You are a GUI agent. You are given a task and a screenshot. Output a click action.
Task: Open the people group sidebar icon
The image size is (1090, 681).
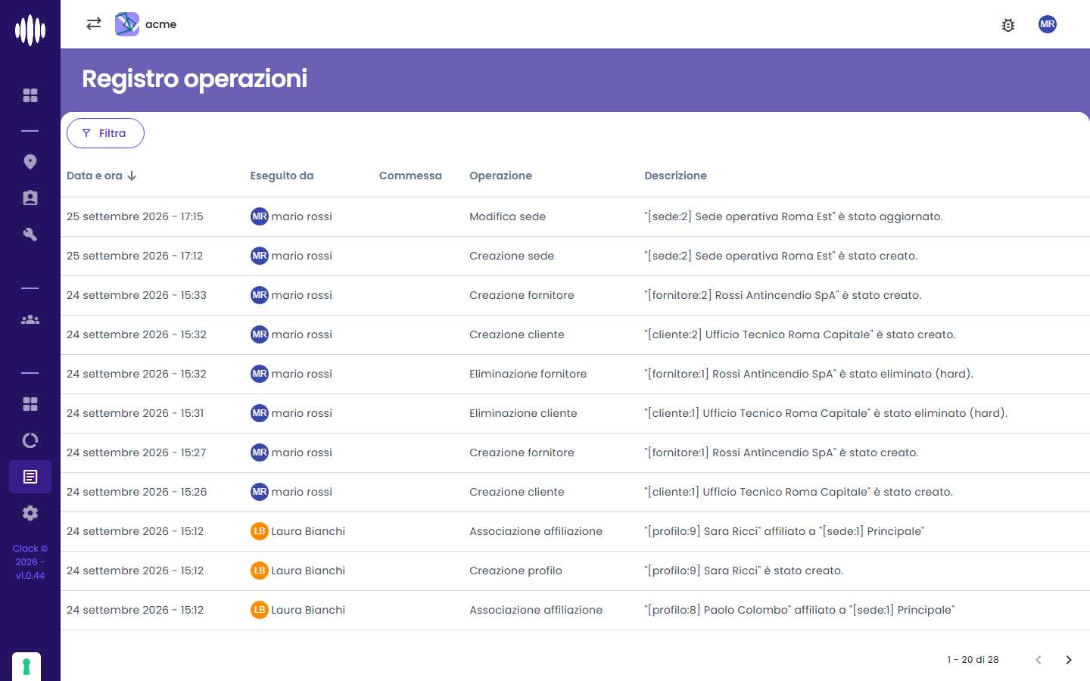(x=30, y=319)
